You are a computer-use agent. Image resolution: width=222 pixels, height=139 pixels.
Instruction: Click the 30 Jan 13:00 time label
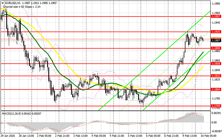point(26,136)
